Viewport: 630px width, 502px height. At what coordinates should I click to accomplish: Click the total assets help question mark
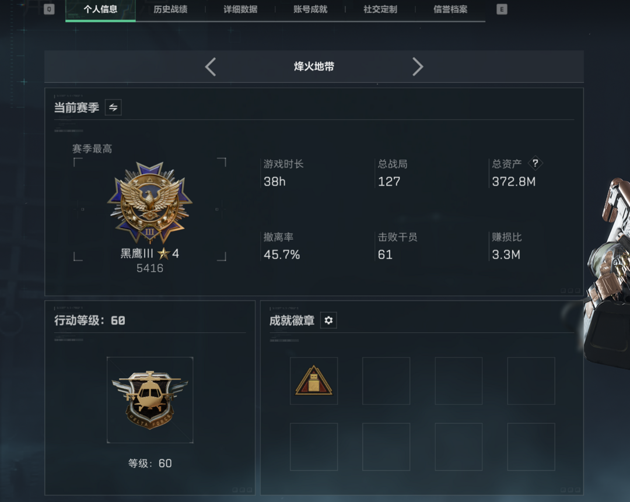coord(535,163)
